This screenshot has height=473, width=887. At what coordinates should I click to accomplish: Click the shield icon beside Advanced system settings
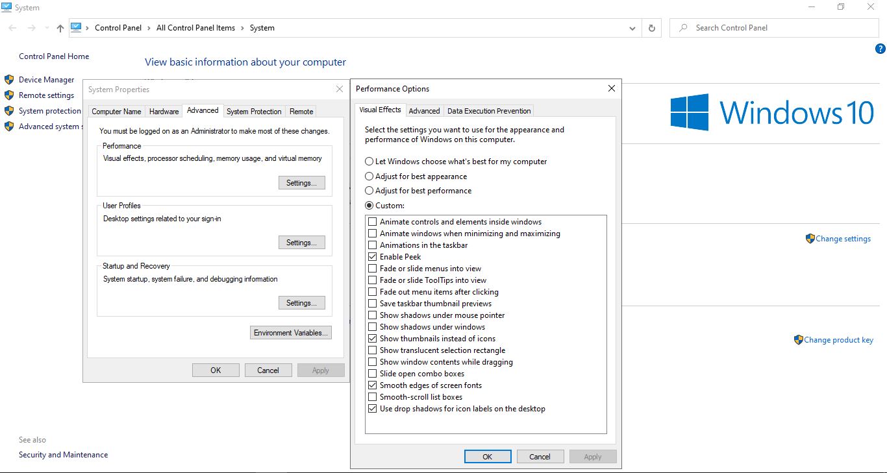(9, 127)
